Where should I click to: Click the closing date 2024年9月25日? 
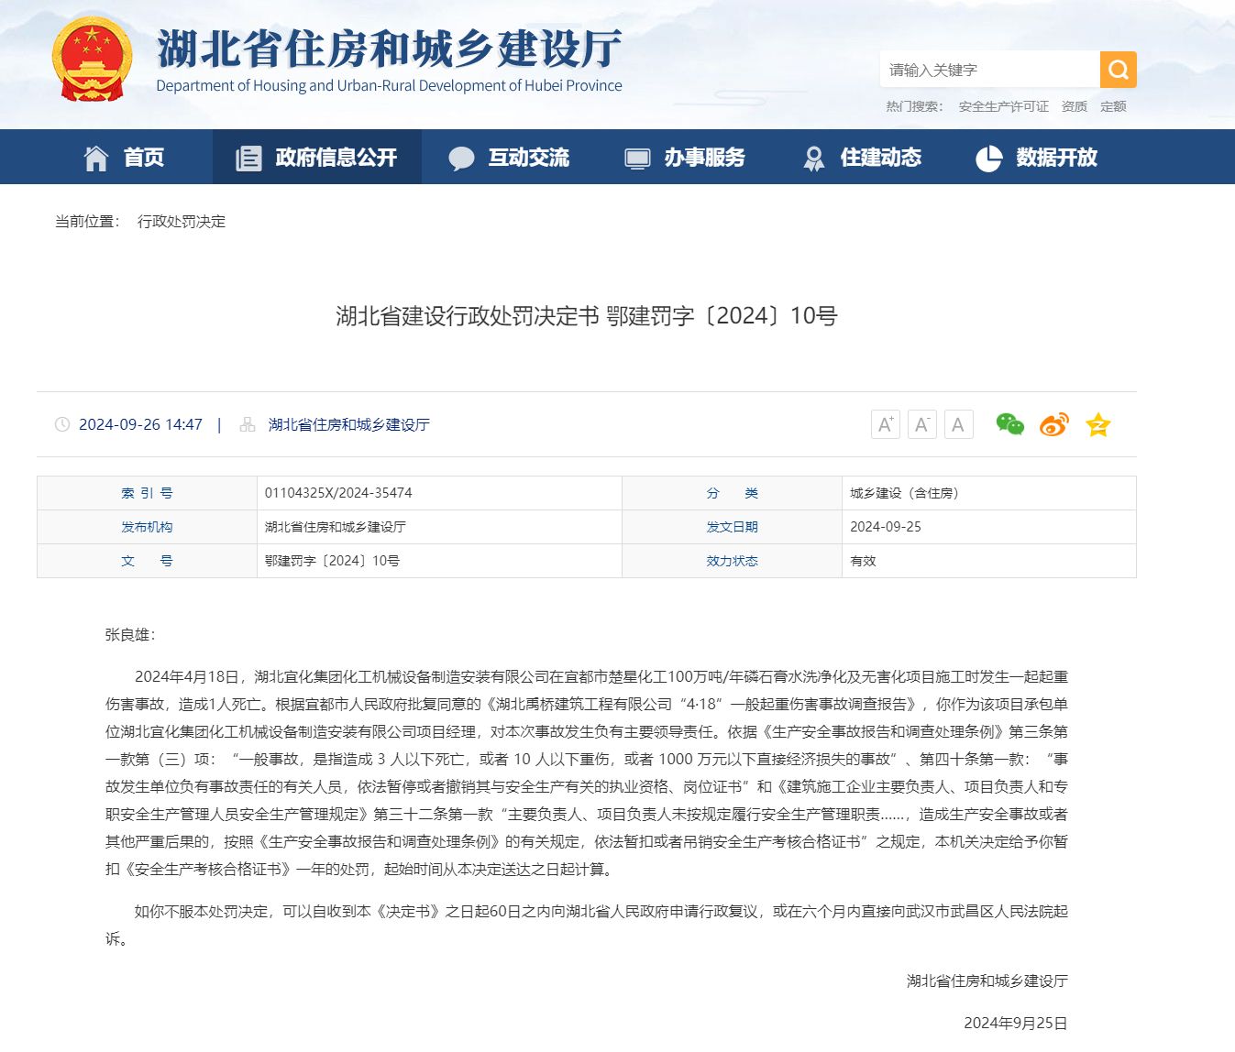tap(1016, 1024)
